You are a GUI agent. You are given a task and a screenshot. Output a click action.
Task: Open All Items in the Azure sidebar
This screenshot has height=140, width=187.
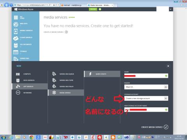pos(25,17)
